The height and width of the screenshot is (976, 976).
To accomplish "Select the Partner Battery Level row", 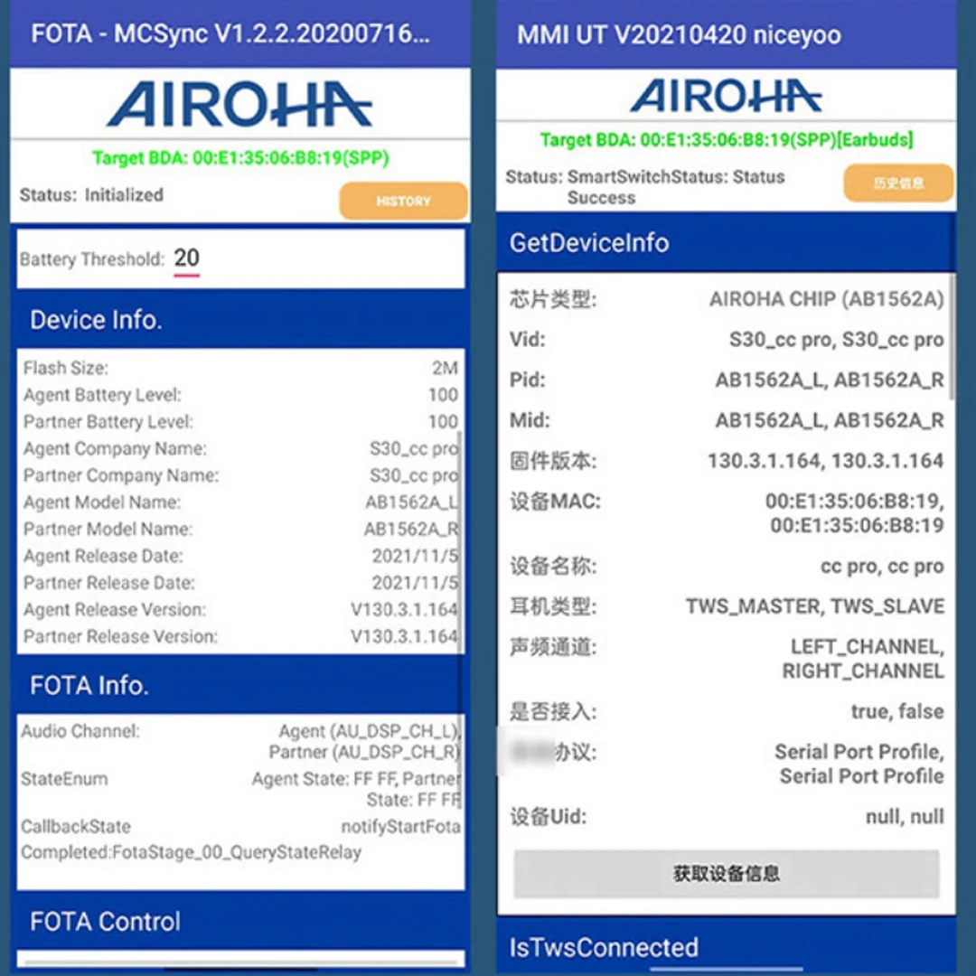I will point(240,421).
